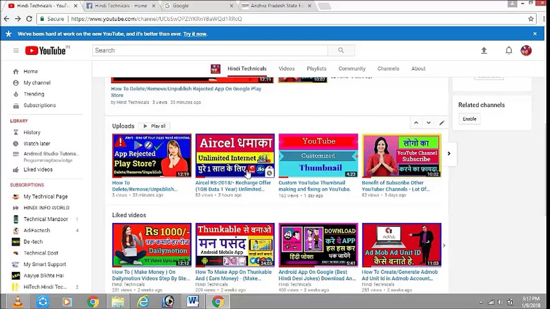
Task: Go back in browser history
Action: 6,19
